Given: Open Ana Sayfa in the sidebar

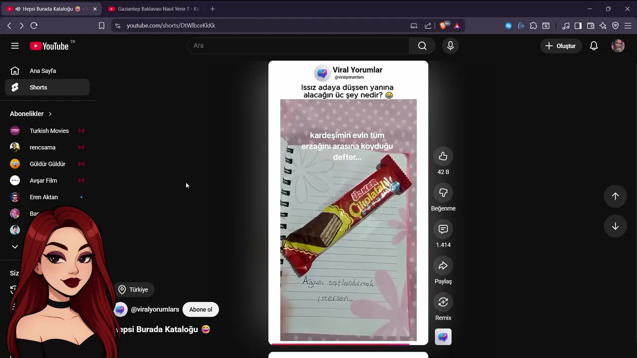Looking at the screenshot, I should coord(47,71).
